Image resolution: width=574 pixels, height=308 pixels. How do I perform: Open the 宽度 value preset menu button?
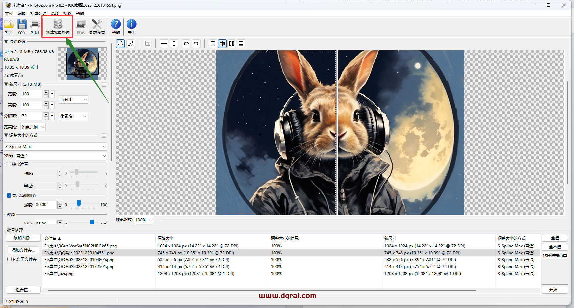52,94
